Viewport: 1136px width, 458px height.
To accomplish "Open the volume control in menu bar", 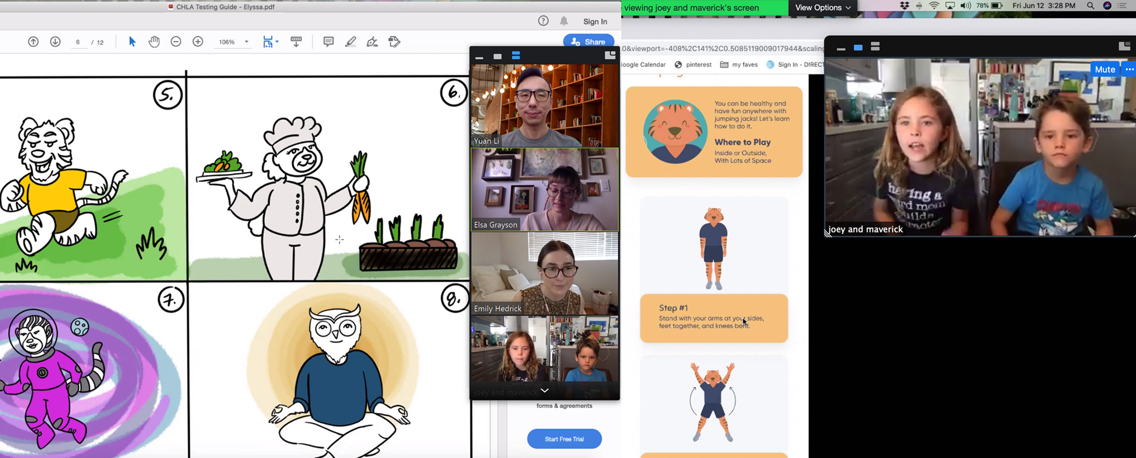I will coord(965,6).
